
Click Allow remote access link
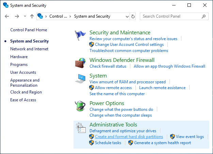[x=113, y=88]
